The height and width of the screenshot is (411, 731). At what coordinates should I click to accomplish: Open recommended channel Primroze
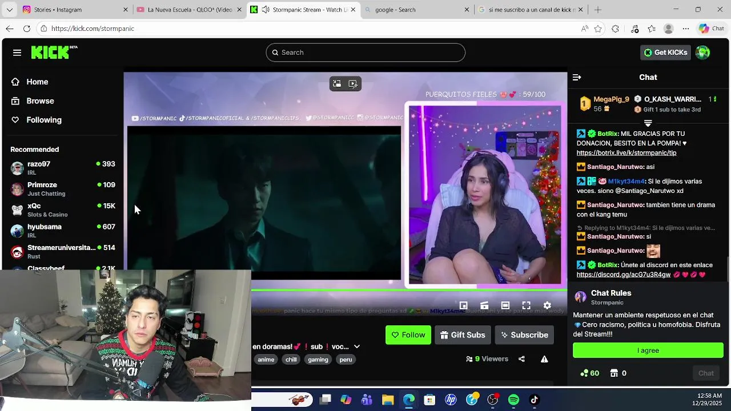tap(63, 189)
